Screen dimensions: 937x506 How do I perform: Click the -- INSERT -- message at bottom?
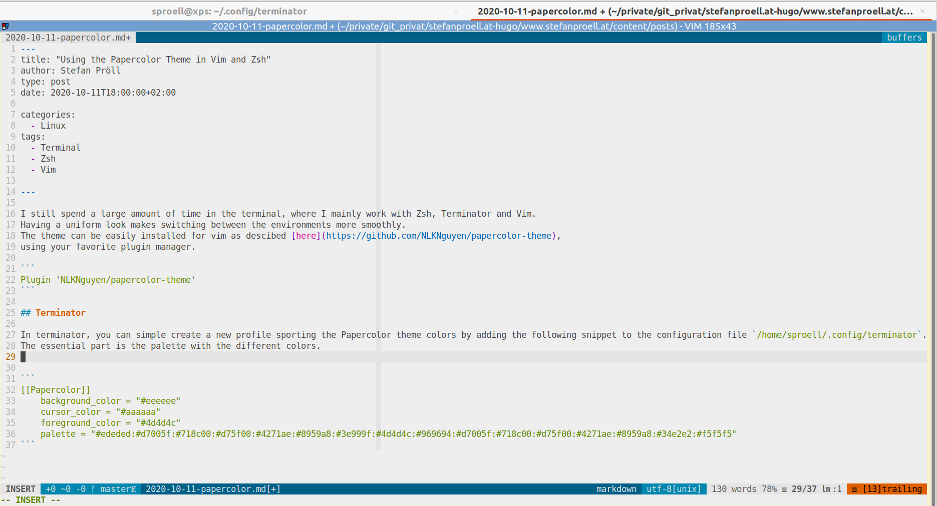(x=31, y=500)
